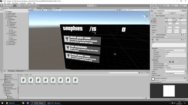Set vertical alignment to top
The height and width of the screenshot is (105, 188).
pyautogui.click(x=173, y=62)
